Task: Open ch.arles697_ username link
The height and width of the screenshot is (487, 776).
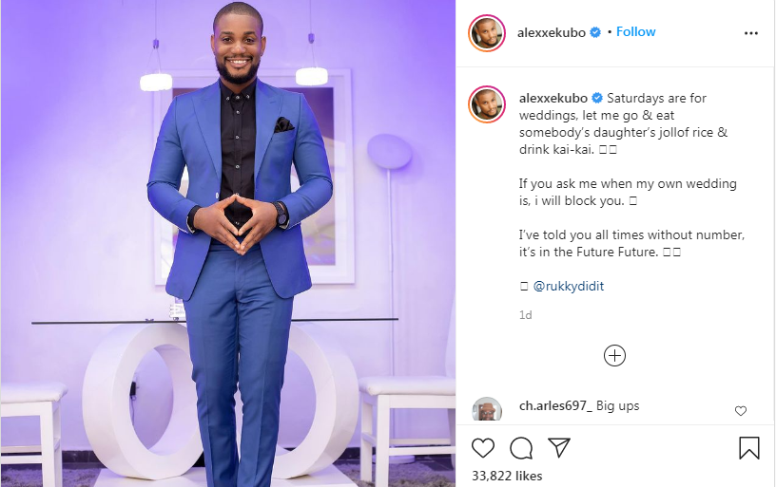Action: click(555, 406)
